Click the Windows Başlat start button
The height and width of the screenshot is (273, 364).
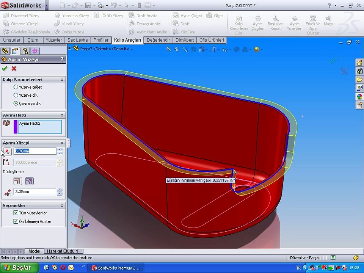pyautogui.click(x=19, y=268)
